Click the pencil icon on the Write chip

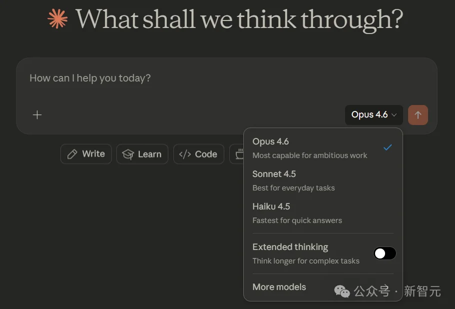[x=72, y=154]
